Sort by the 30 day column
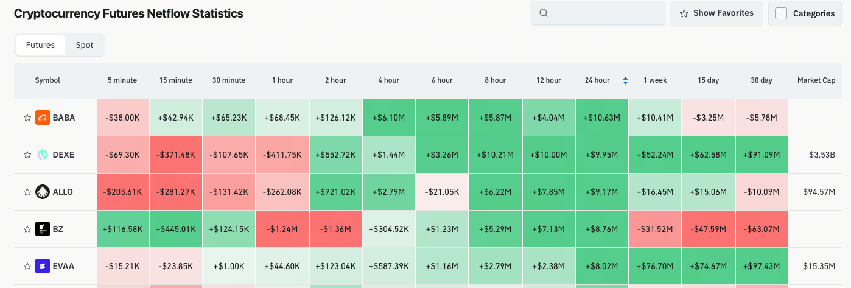This screenshot has height=288, width=851. [x=762, y=80]
